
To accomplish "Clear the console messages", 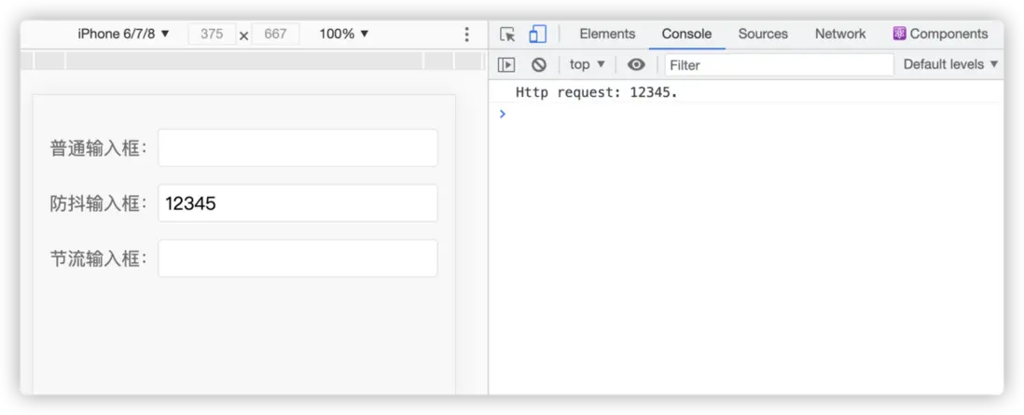I will pos(538,64).
